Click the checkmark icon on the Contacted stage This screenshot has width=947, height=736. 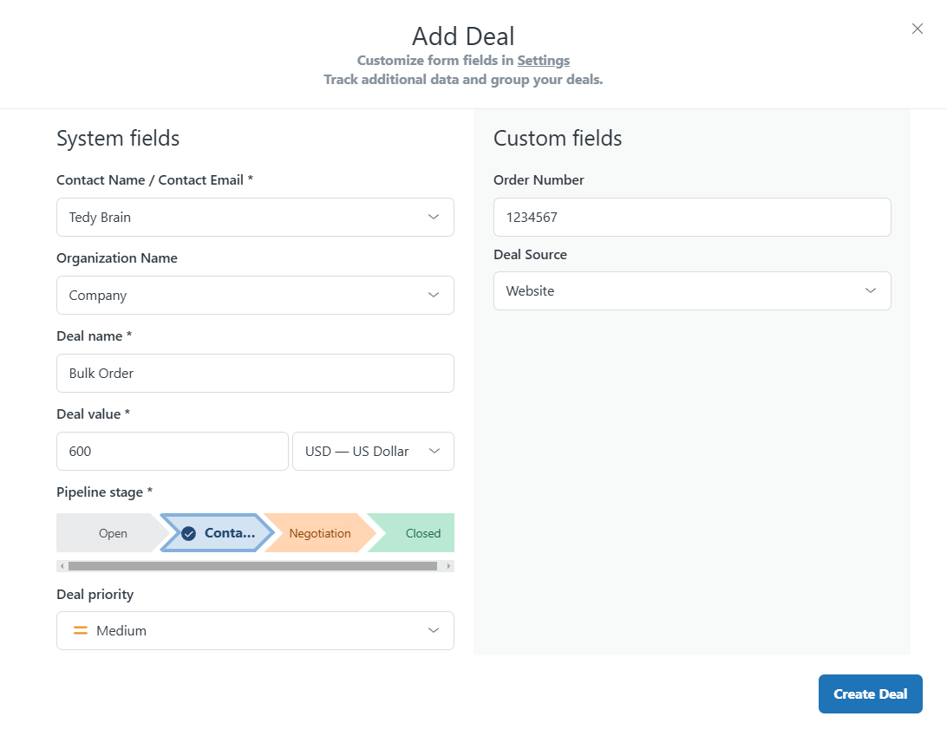click(x=189, y=533)
